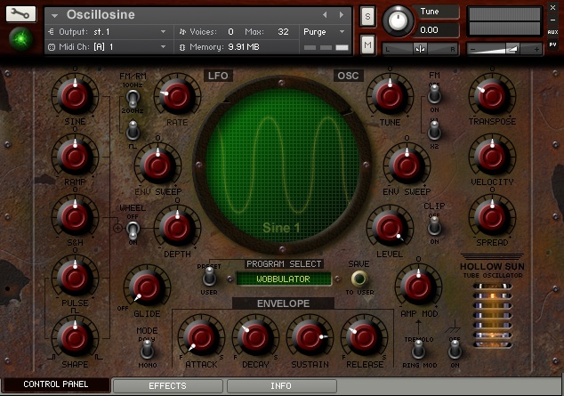Click the OSC LEVEL knob
Screen dimensions: 564x396
(390, 227)
